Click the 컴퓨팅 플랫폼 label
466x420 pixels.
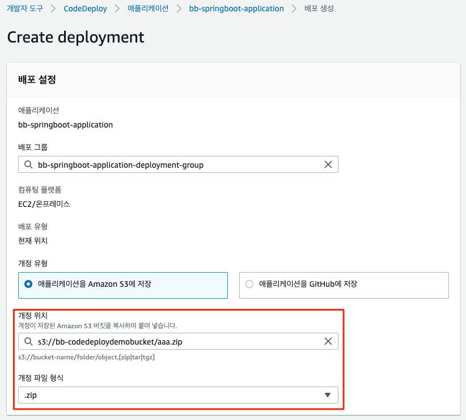tap(40, 190)
